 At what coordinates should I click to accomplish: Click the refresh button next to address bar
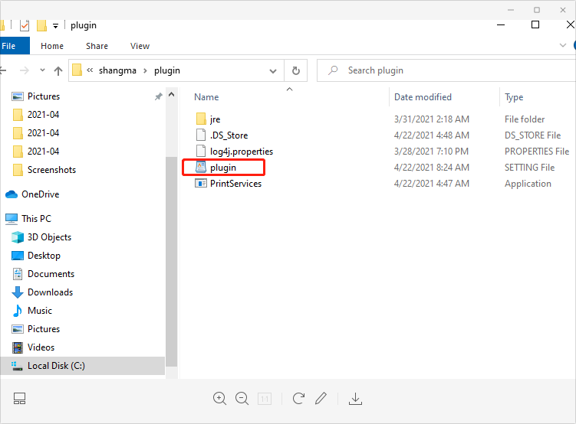[x=296, y=70]
